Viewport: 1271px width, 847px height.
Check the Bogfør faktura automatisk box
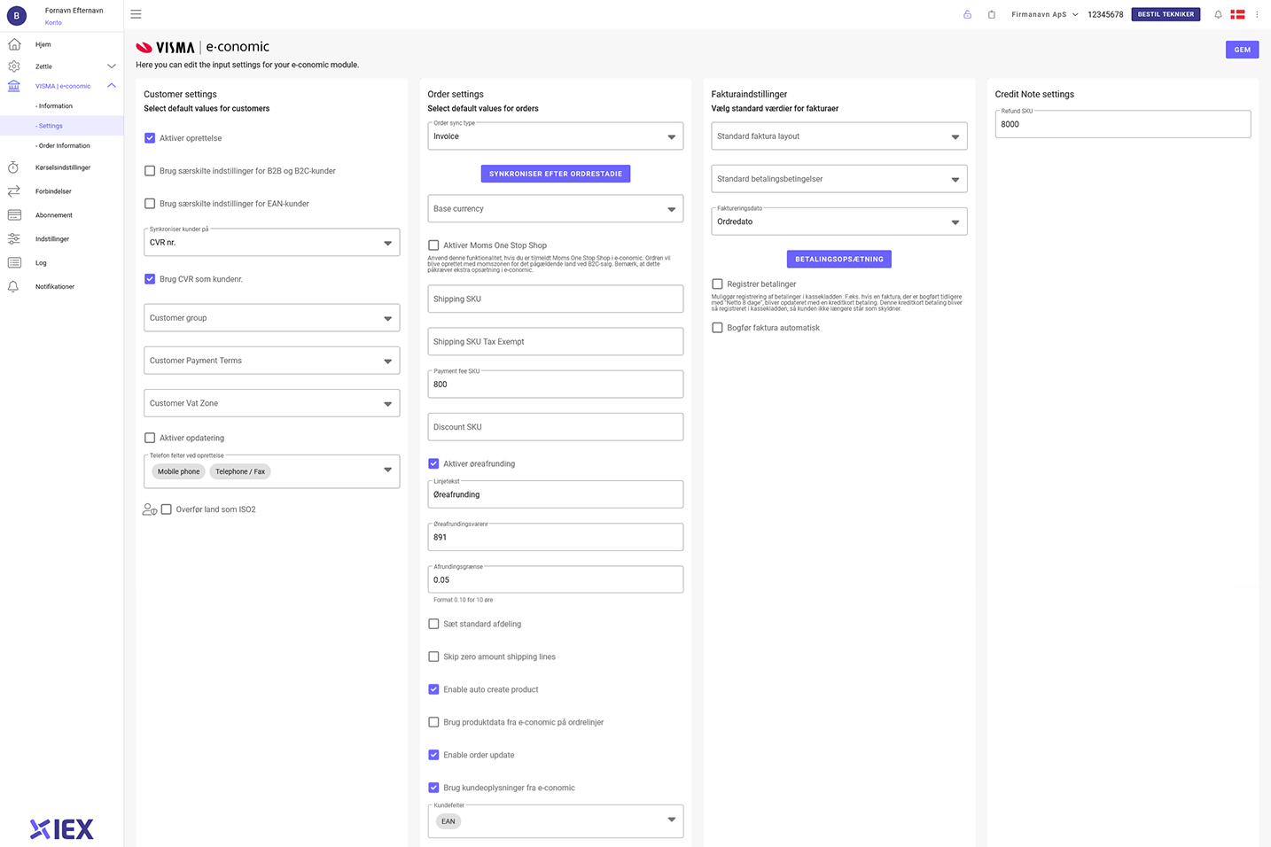coord(717,328)
